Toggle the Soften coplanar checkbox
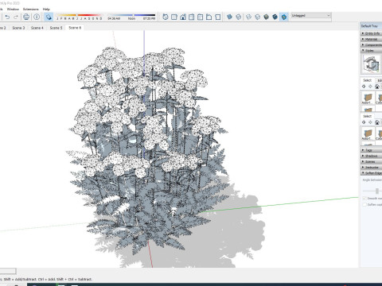The width and height of the screenshot is (382, 286). 364,204
